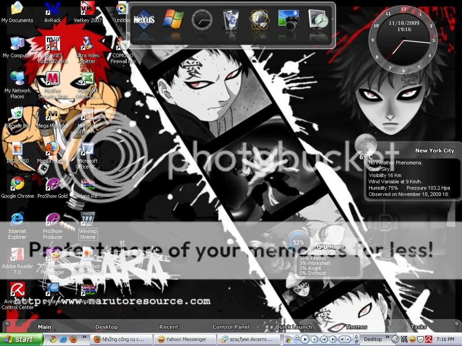Open McAfee Security Scan shortcut

pyautogui.click(x=52, y=85)
